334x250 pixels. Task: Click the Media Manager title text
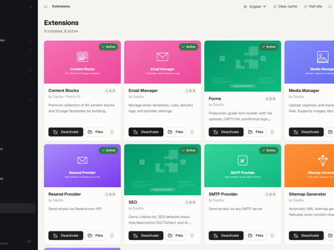(304, 91)
